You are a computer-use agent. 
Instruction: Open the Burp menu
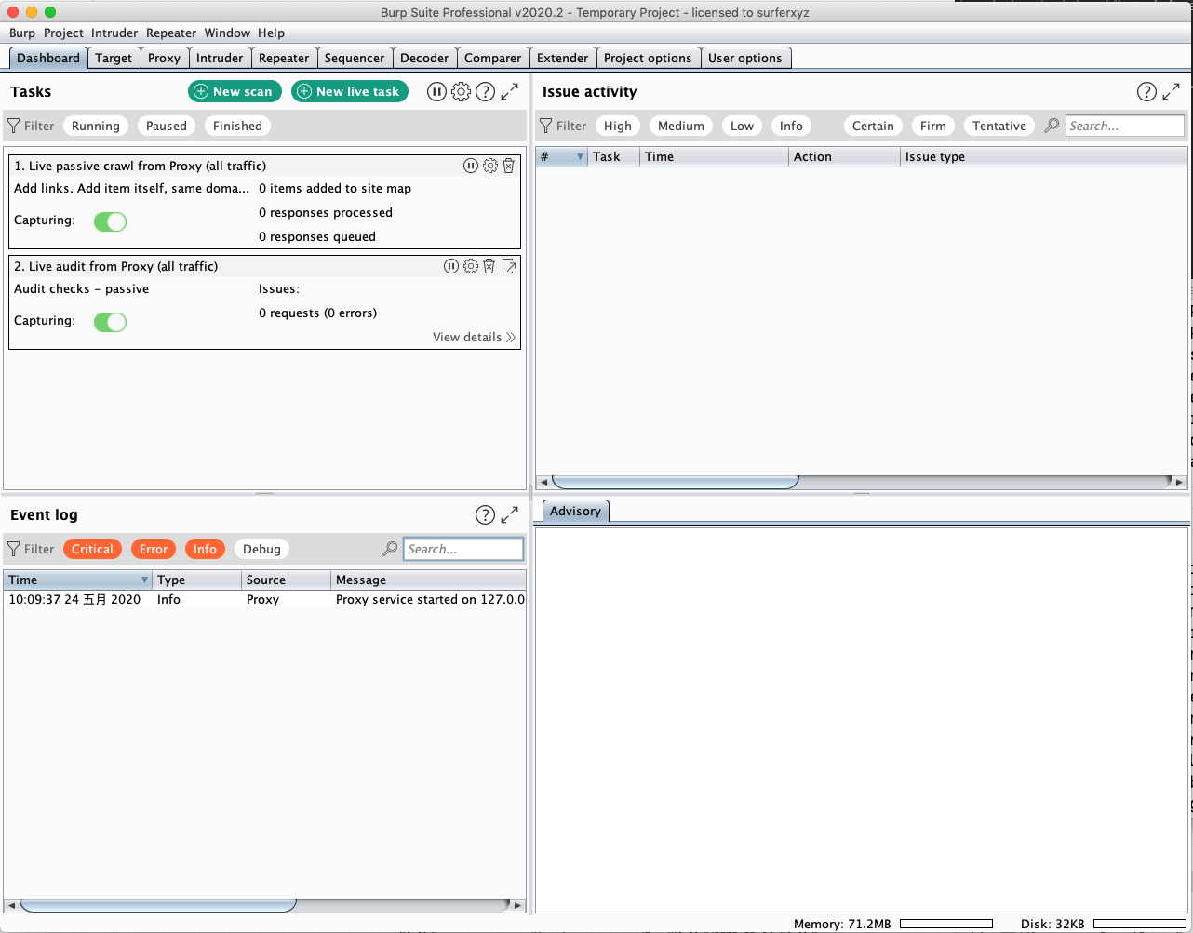22,33
